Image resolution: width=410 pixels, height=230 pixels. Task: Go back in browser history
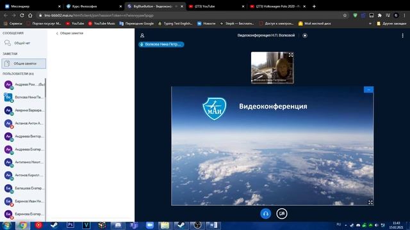coord(6,15)
